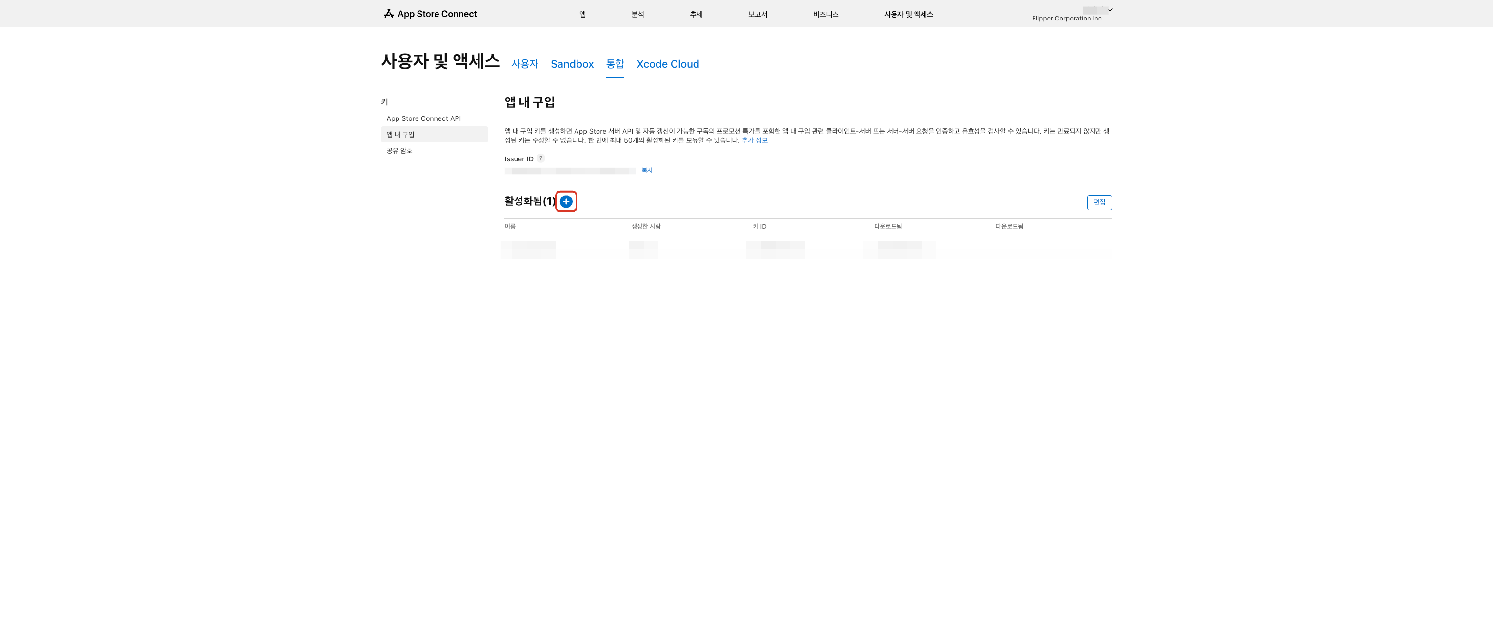
Task: Open the 보고서 navigation item
Action: [757, 14]
